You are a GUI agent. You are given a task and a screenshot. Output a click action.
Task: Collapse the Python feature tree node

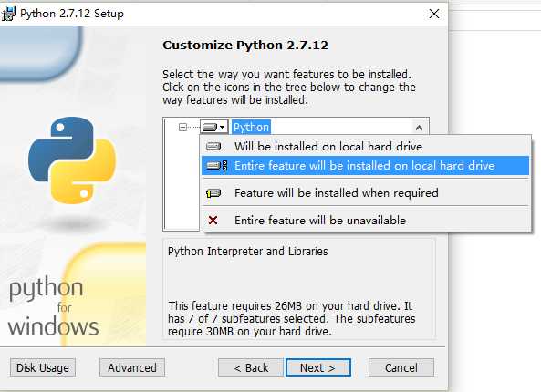[182, 128]
